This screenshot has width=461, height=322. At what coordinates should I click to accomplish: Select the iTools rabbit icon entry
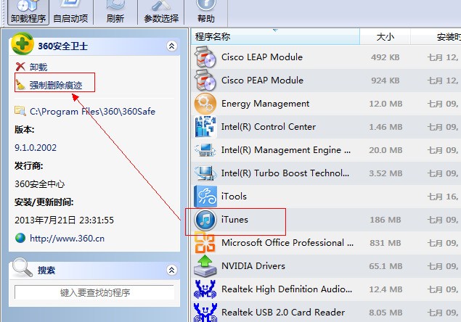[205, 197]
